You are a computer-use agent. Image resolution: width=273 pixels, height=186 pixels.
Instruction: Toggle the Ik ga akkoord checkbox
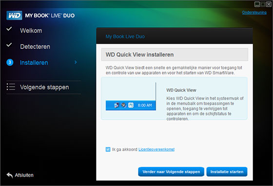click(108, 149)
